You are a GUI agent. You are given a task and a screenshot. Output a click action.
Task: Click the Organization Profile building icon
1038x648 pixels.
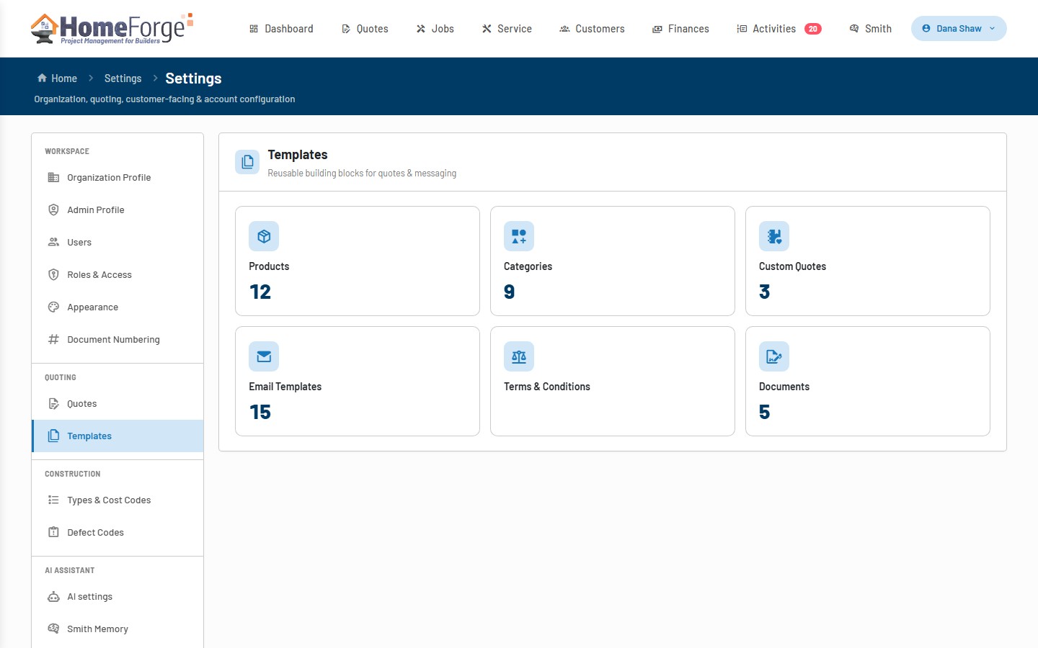click(x=53, y=178)
